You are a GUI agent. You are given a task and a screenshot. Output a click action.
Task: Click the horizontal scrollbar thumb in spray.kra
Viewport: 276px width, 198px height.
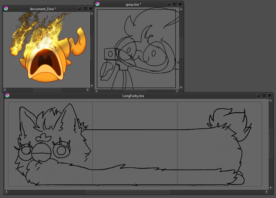click(135, 91)
